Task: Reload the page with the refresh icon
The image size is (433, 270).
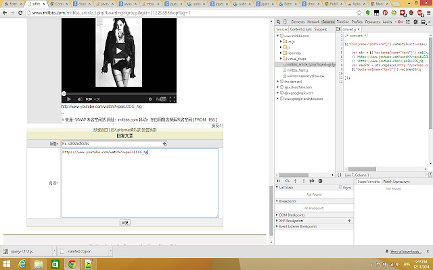Action: [x=20, y=13]
